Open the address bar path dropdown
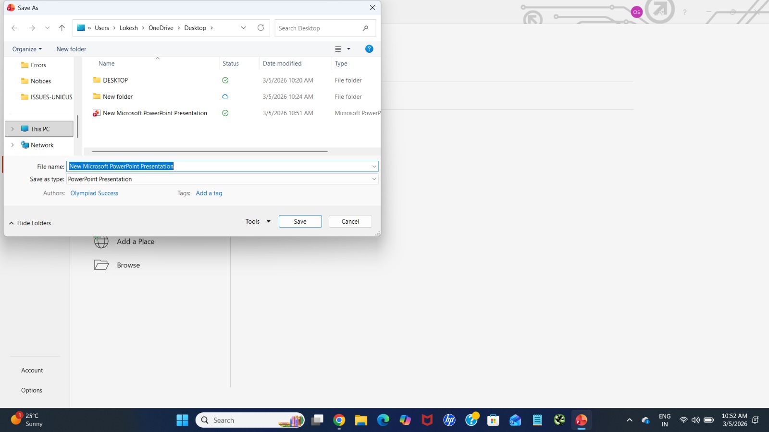This screenshot has width=769, height=432. click(243, 28)
